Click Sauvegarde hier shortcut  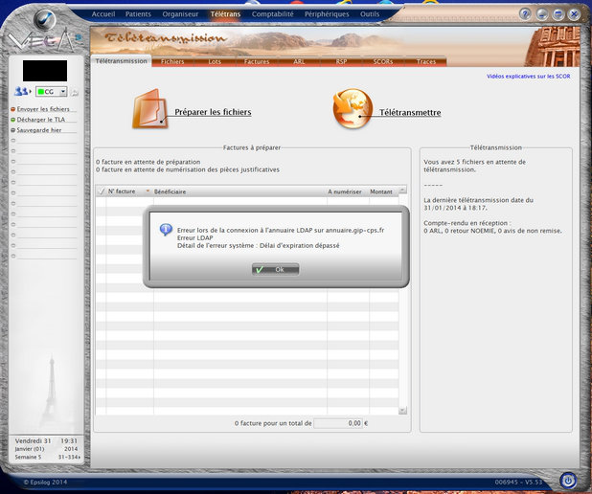[x=39, y=130]
